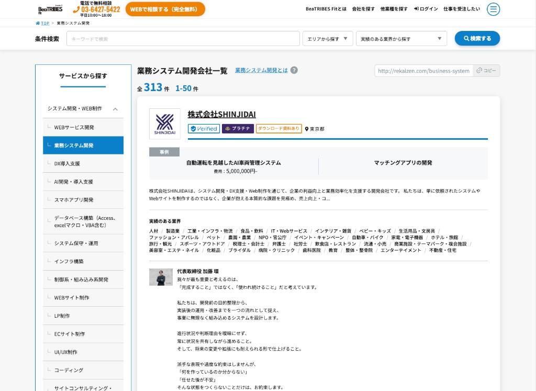536x391 pixels.
Task: Click 会社を探す in header
Action: pos(363,9)
